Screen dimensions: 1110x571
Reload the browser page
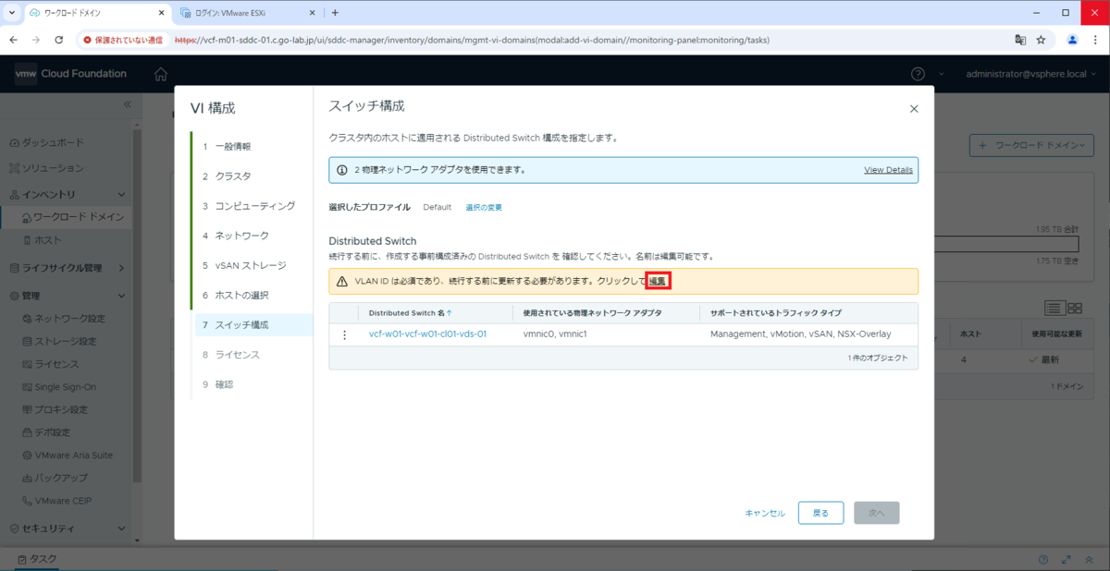point(59,40)
